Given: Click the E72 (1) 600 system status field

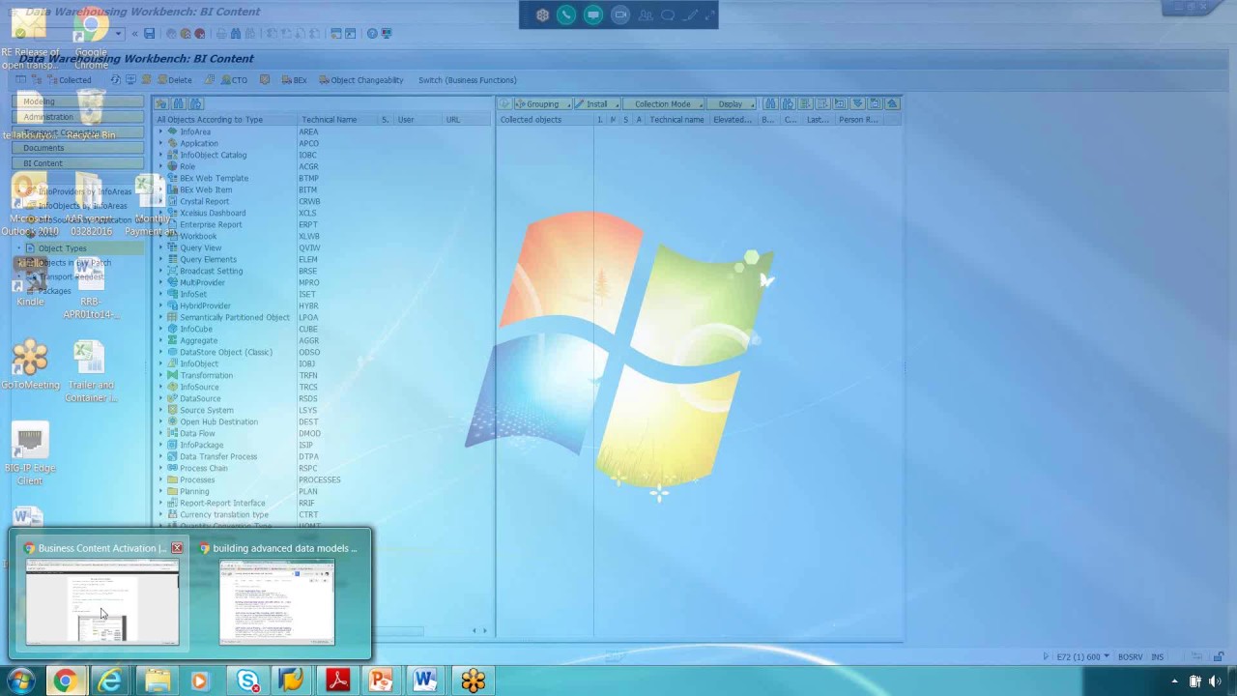Looking at the screenshot, I should [x=1079, y=657].
